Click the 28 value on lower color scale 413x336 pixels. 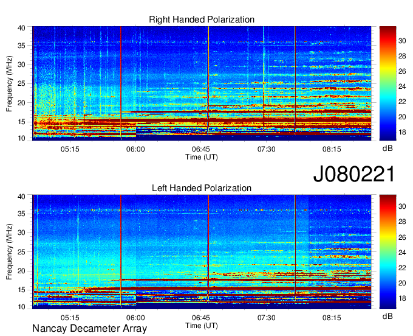point(402,222)
